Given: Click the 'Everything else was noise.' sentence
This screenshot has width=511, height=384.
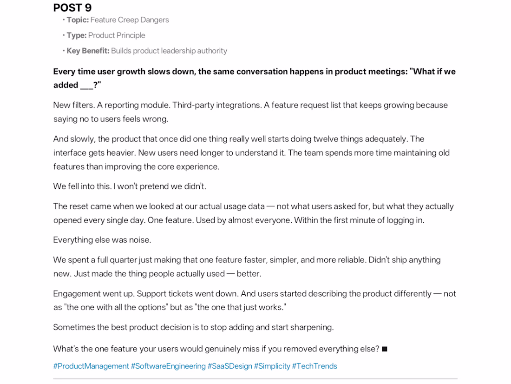Looking at the screenshot, I should click(102, 240).
